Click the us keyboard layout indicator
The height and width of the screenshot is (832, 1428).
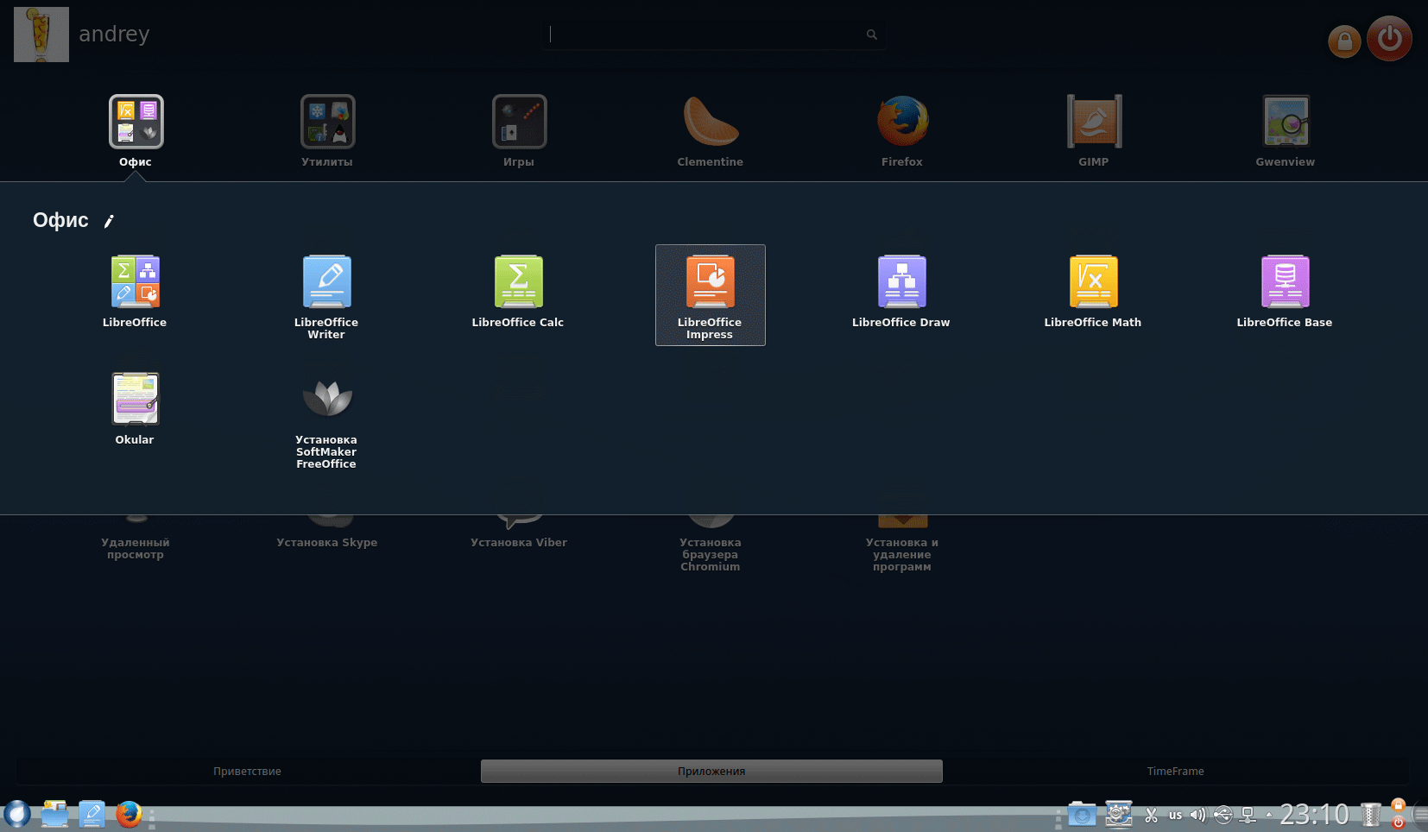pos(1175,815)
